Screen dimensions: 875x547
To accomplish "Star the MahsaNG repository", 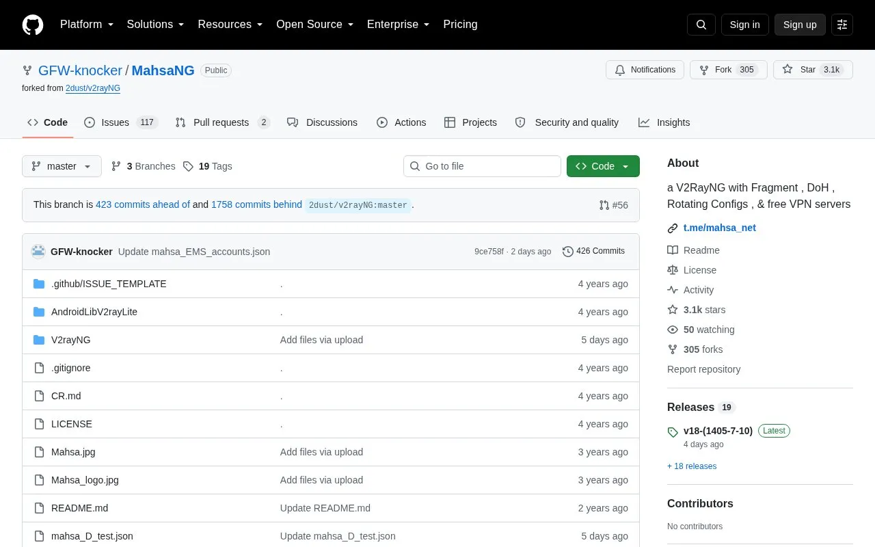I will (x=813, y=70).
